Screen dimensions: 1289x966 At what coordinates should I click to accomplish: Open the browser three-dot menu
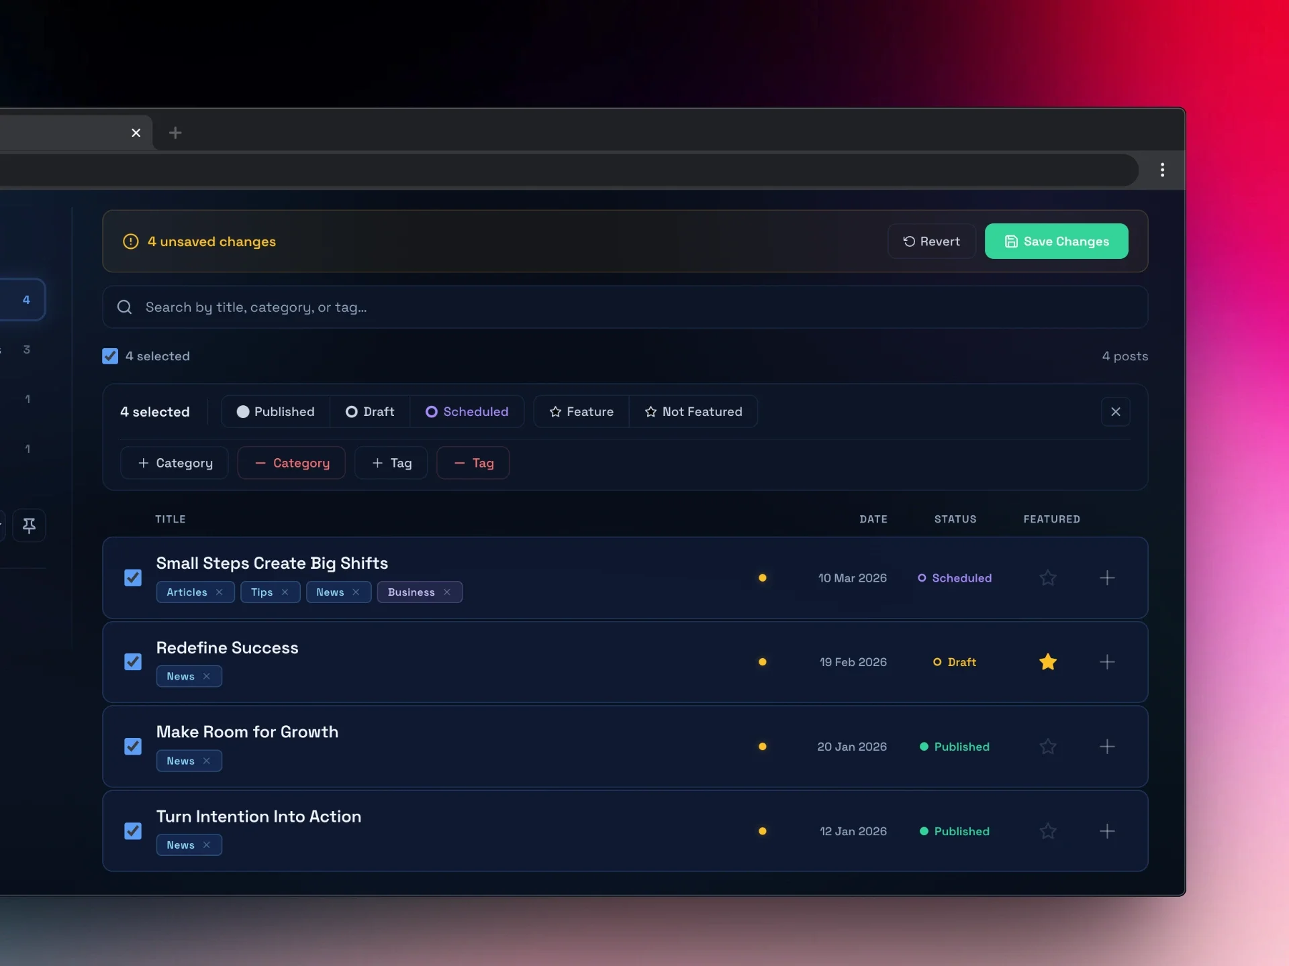(1162, 170)
